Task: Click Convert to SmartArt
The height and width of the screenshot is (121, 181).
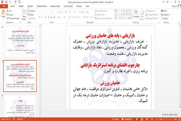Action: point(103,18)
